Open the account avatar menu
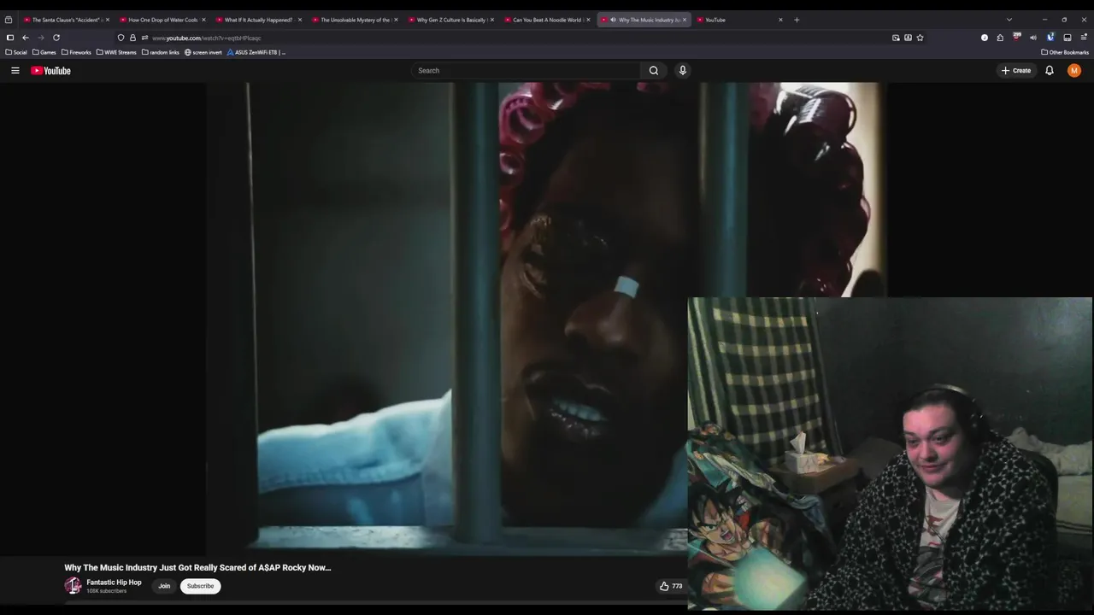 1074,71
